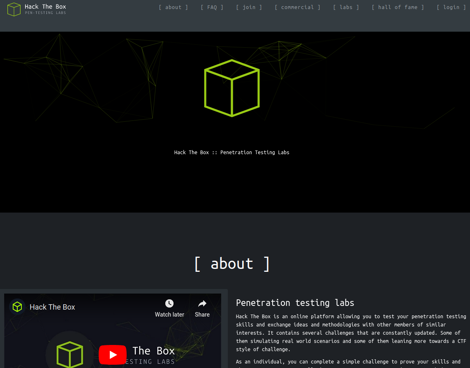Open the hall of fame page
470x368 pixels.
pyautogui.click(x=398, y=7)
